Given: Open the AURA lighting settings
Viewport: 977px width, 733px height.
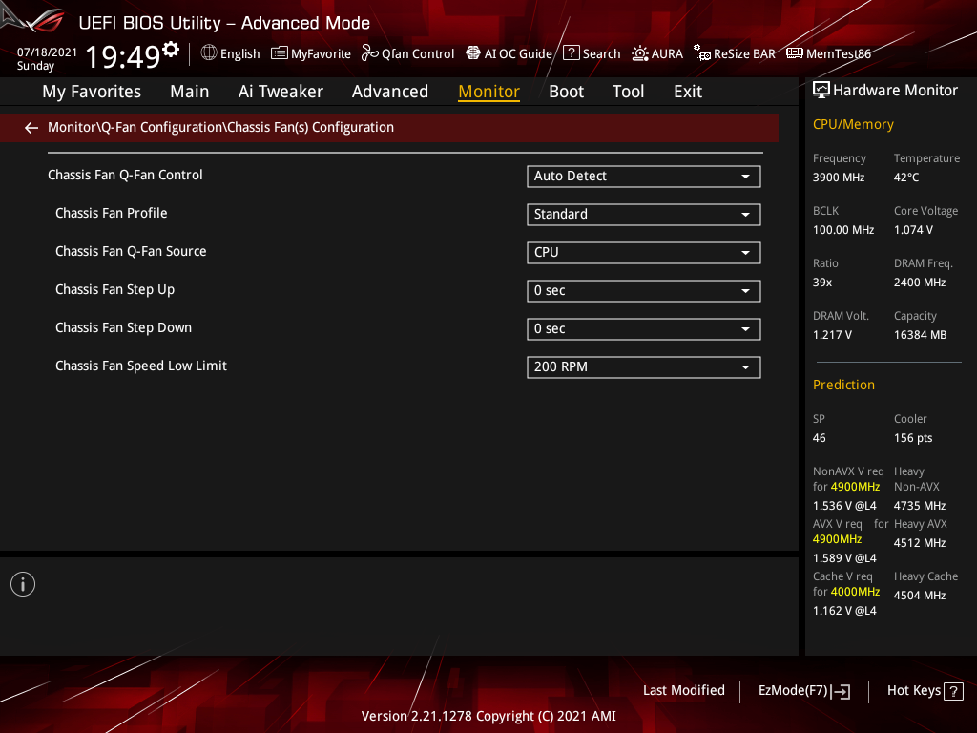Looking at the screenshot, I should (657, 53).
